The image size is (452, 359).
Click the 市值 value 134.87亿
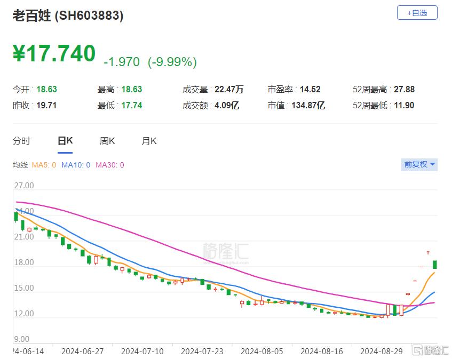click(308, 105)
